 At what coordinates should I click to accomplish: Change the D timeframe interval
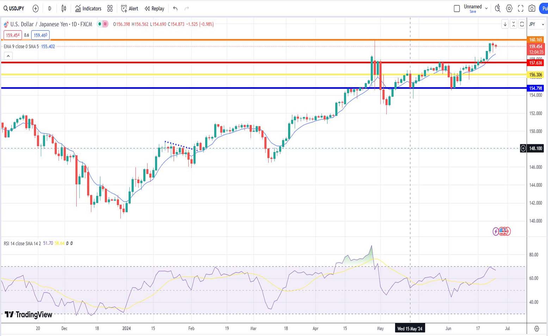click(50, 8)
